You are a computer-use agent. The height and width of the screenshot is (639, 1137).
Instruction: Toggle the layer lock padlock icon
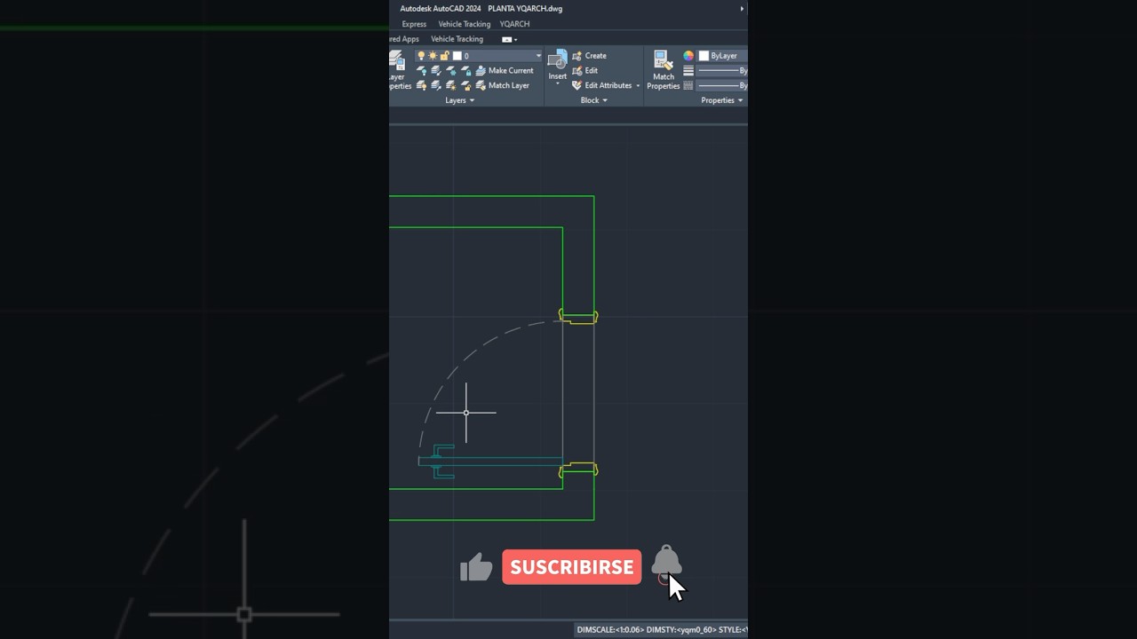tap(444, 56)
